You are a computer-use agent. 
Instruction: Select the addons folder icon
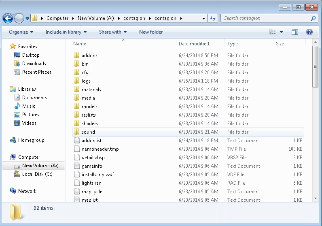76,55
